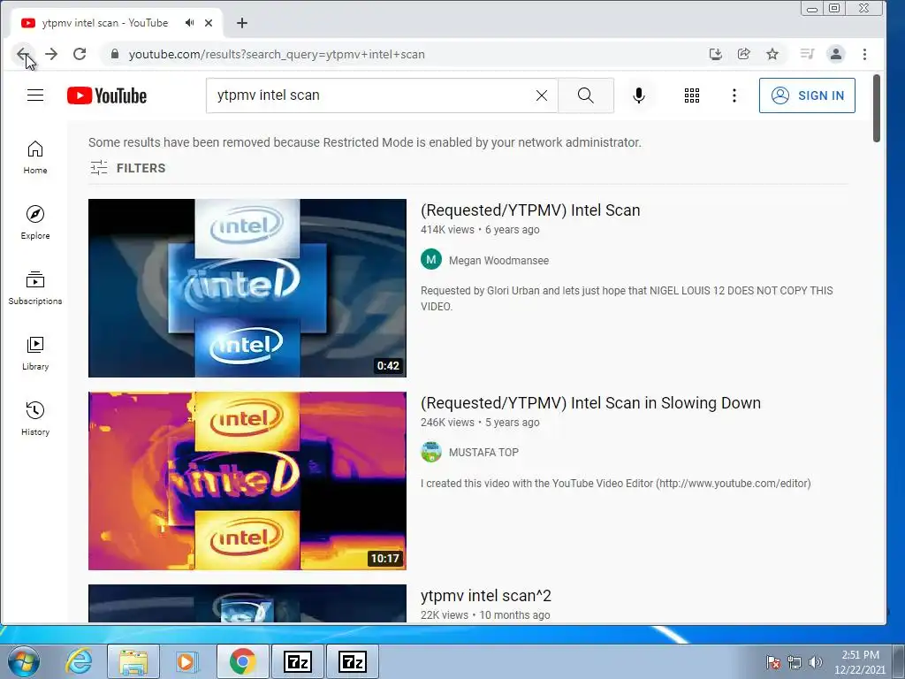Select the description mentioning Glori Urban

click(x=627, y=299)
